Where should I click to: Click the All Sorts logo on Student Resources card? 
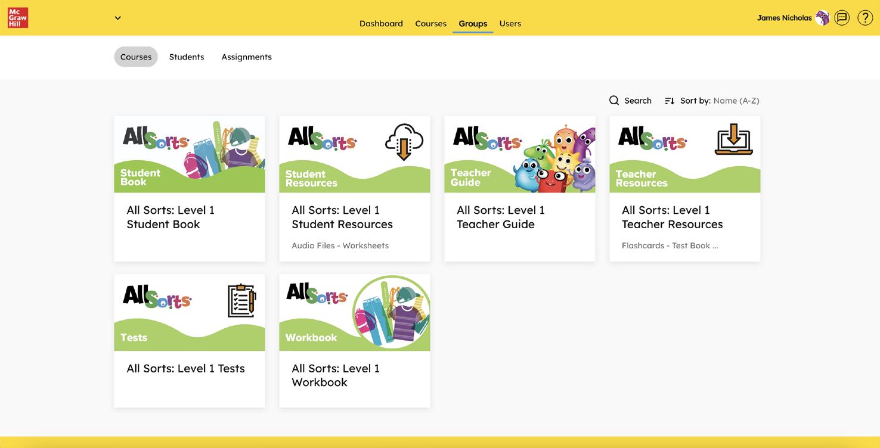322,138
